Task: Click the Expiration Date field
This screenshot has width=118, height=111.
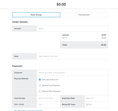Action: tap(96, 98)
